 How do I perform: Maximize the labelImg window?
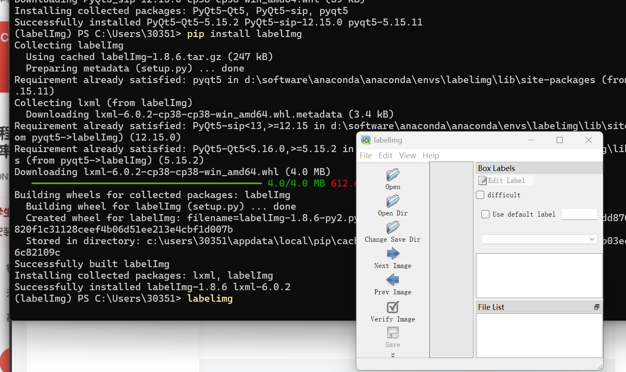tap(559, 140)
